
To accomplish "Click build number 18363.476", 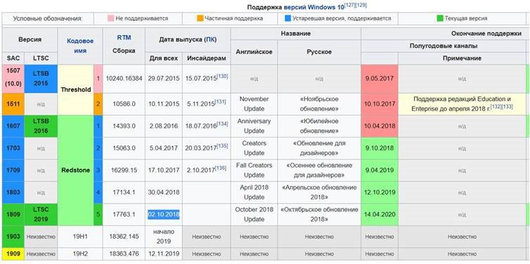I will 124,253.
